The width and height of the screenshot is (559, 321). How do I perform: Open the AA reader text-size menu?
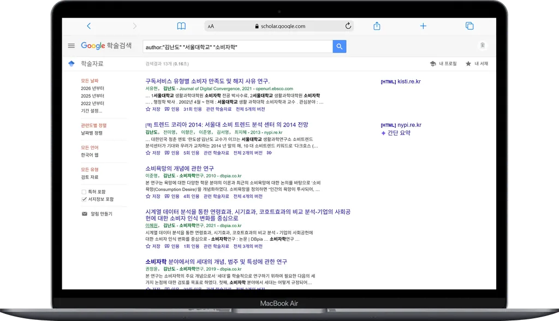pyautogui.click(x=211, y=26)
